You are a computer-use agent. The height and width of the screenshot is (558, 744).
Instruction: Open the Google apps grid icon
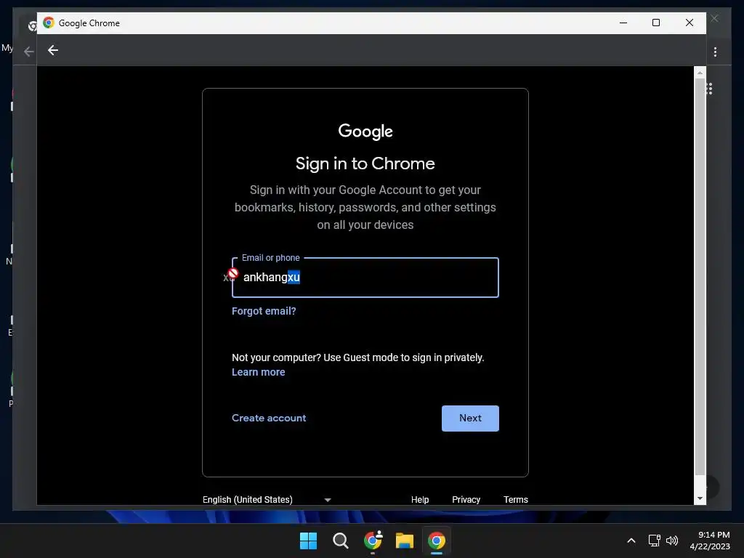click(x=709, y=89)
